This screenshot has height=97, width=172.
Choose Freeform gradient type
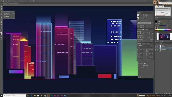tap(147, 15)
